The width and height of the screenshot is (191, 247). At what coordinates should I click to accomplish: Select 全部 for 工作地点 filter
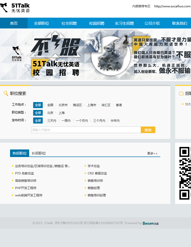click(x=38, y=105)
